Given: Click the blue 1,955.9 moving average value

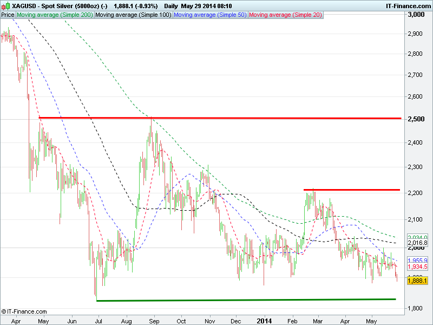Looking at the screenshot, I should 417,260.
